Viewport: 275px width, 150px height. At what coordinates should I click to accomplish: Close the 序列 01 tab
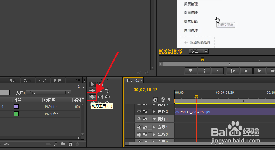click(x=141, y=80)
